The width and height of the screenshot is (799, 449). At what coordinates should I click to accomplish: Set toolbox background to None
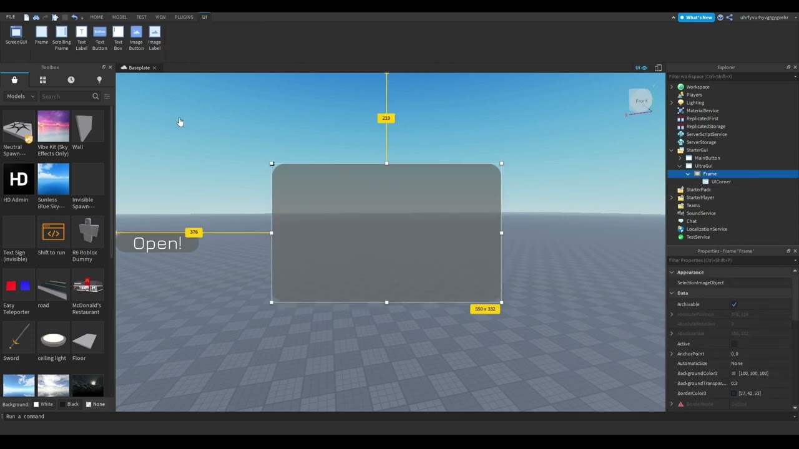tap(95, 404)
